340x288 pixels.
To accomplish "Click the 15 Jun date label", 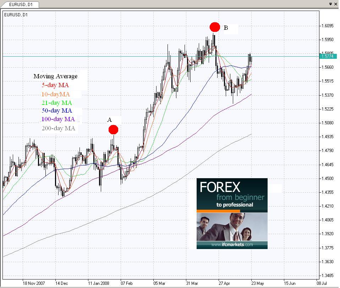I will point(290,283).
